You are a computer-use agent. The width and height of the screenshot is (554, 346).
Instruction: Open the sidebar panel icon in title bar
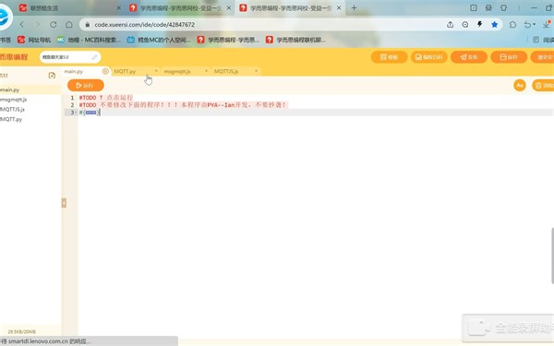tap(474, 7)
